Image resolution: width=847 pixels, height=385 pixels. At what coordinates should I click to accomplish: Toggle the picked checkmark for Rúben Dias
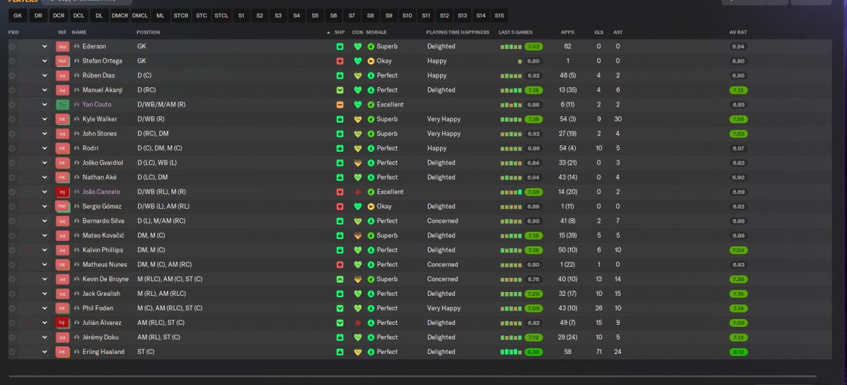click(12, 75)
